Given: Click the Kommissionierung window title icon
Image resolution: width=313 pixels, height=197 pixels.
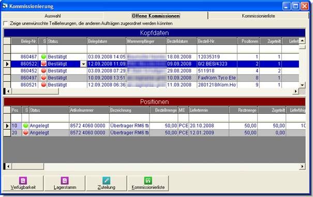Looking at the screenshot, I should coord(5,6).
